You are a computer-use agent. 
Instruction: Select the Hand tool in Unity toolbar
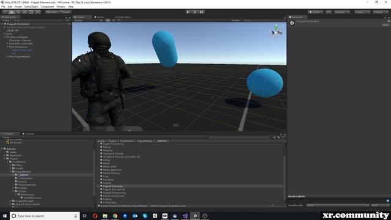click(5, 12)
